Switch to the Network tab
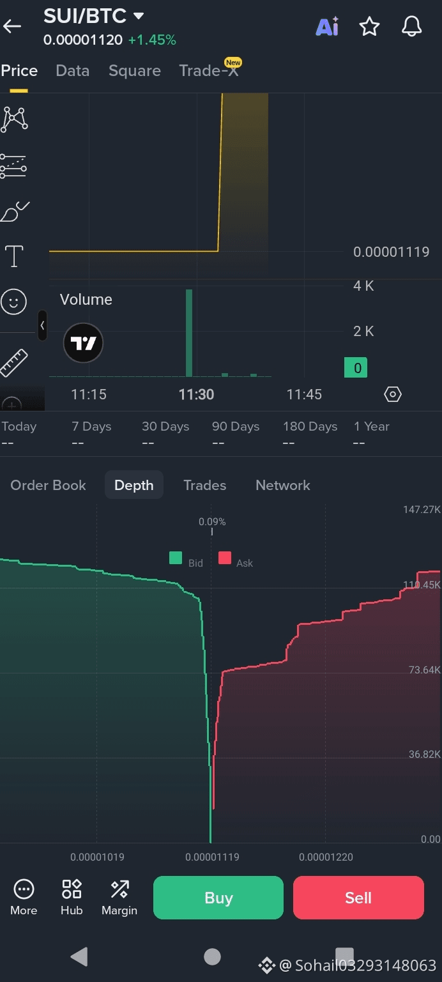Viewport: 442px width, 982px height. (283, 485)
